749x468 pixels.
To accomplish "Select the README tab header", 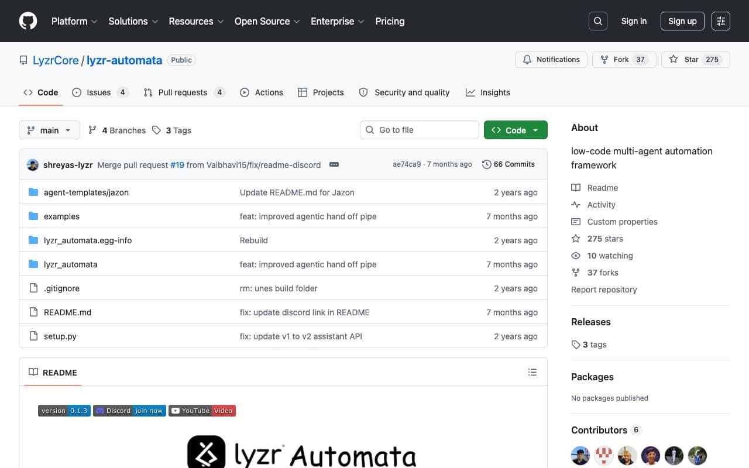I will tap(53, 373).
